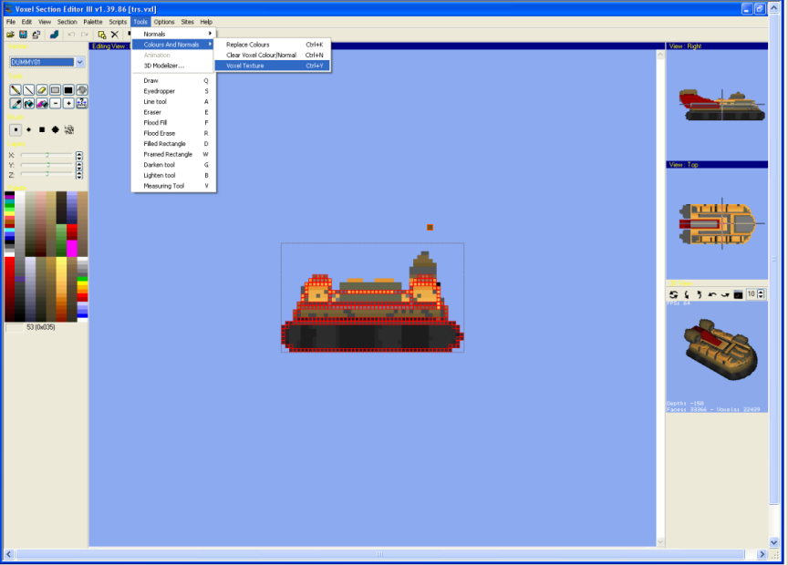Select the single-voxel square brush
Screen dimensions: 788x565
[16, 129]
